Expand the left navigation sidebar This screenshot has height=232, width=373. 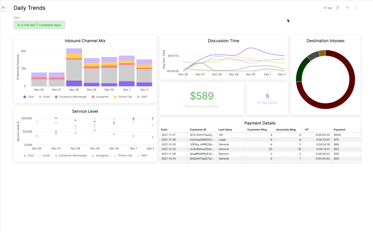tap(3, 7)
